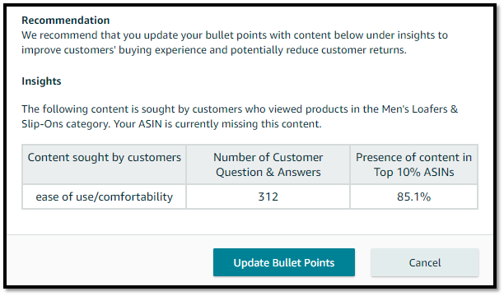Click the empty footer area left of Update Bullet Points
The width and height of the screenshot is (504, 296).
110,261
